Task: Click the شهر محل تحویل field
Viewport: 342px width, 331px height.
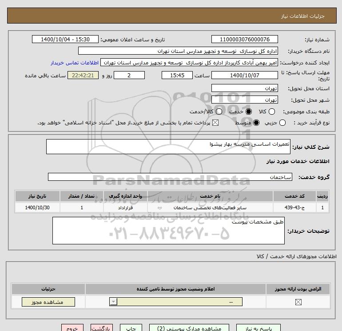Action: [244, 100]
